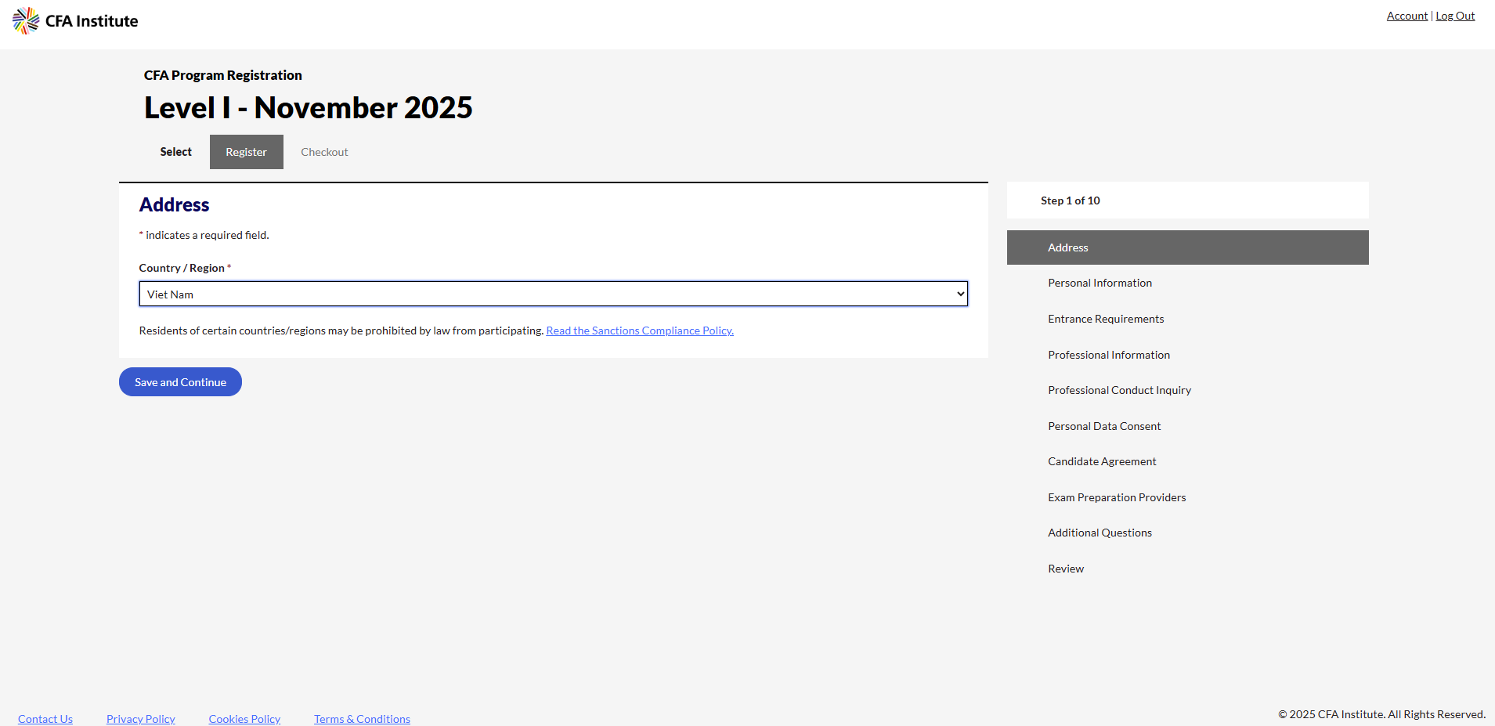Go to the Select step tab
Viewport: 1495px width, 726px height.
pos(175,152)
